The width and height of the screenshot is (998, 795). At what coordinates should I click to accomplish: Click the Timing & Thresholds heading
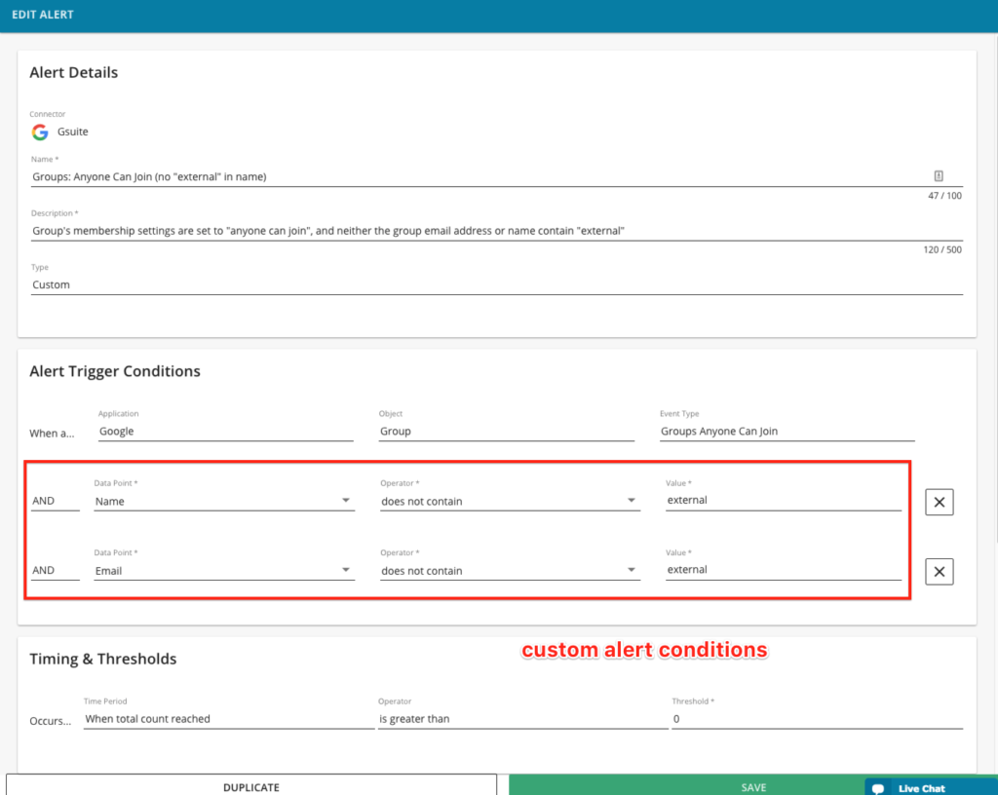pos(103,659)
